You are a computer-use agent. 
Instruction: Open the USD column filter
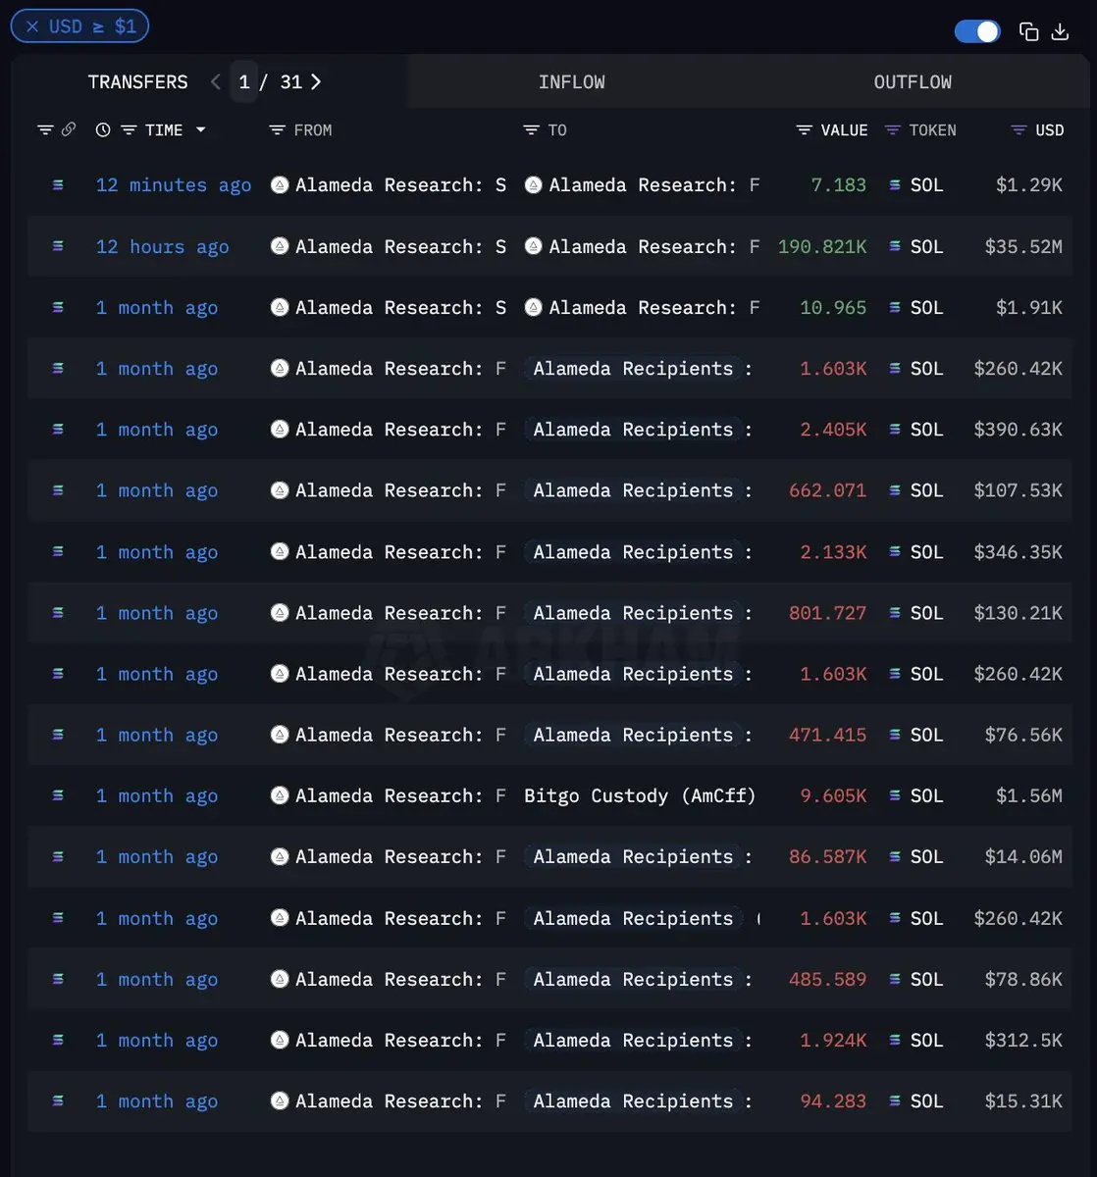[1019, 129]
